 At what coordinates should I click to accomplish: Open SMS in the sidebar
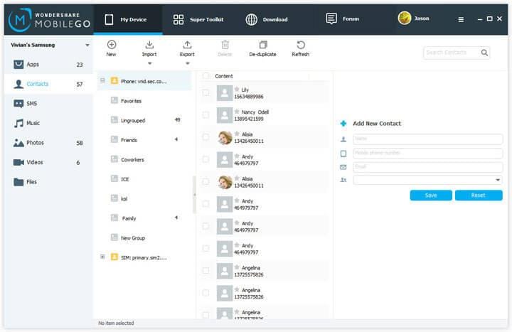(x=48, y=104)
